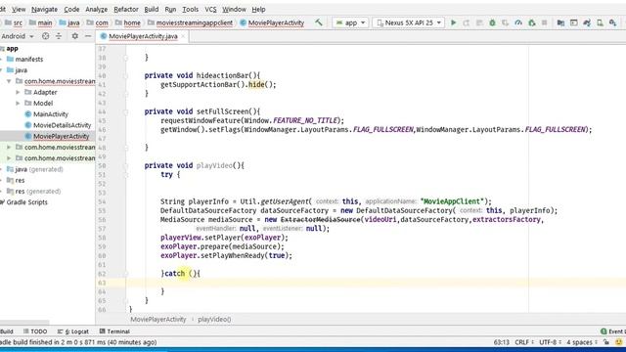Collapse the com.home.moviesstream main package
Viewport: 626px width, 352px height.
[x=9, y=81]
